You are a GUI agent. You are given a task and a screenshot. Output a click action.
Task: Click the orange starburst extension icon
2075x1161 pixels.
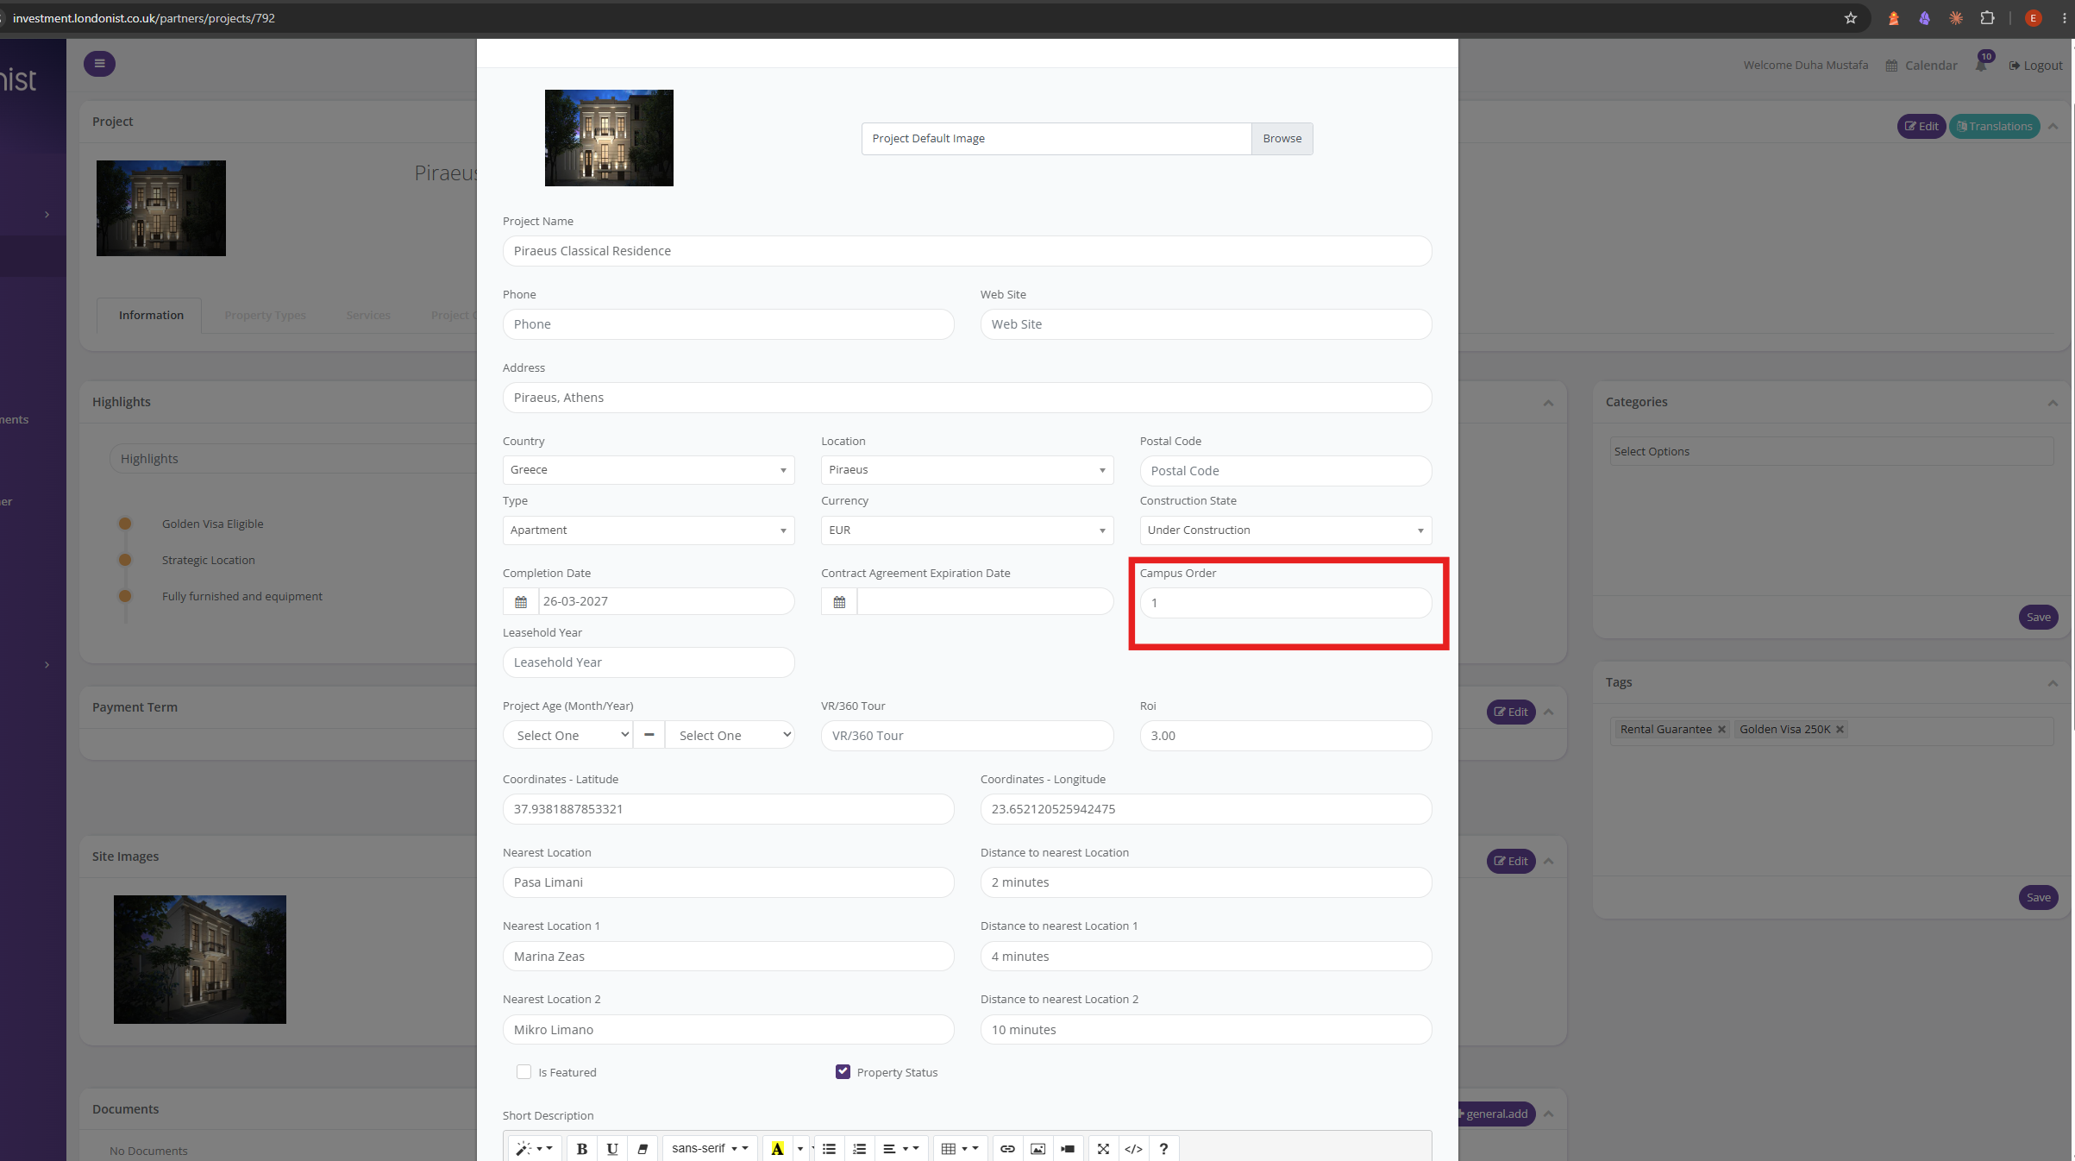tap(1956, 18)
